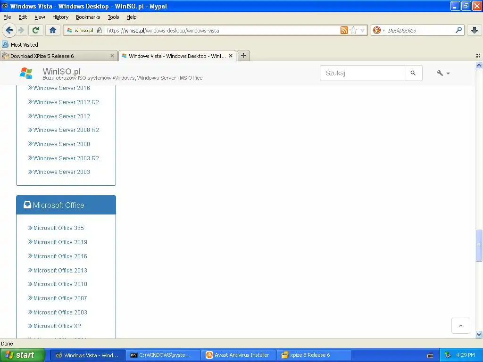Viewport: 483px width, 362px height.
Task: Click the site search magnifier button
Action: (x=413, y=73)
